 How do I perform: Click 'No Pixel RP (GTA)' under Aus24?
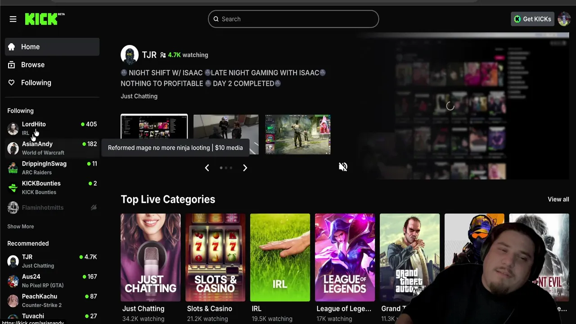[x=43, y=285]
